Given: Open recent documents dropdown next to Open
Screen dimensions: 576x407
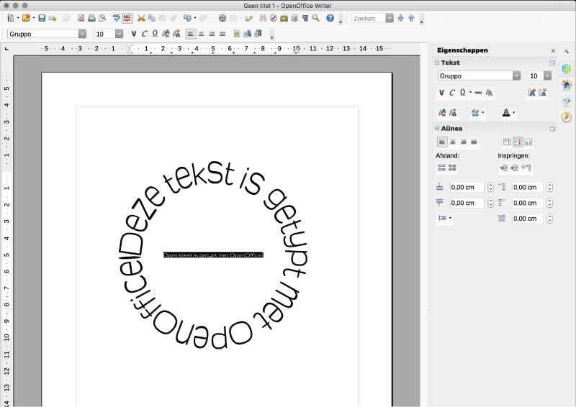Looking at the screenshot, I should click(x=33, y=18).
